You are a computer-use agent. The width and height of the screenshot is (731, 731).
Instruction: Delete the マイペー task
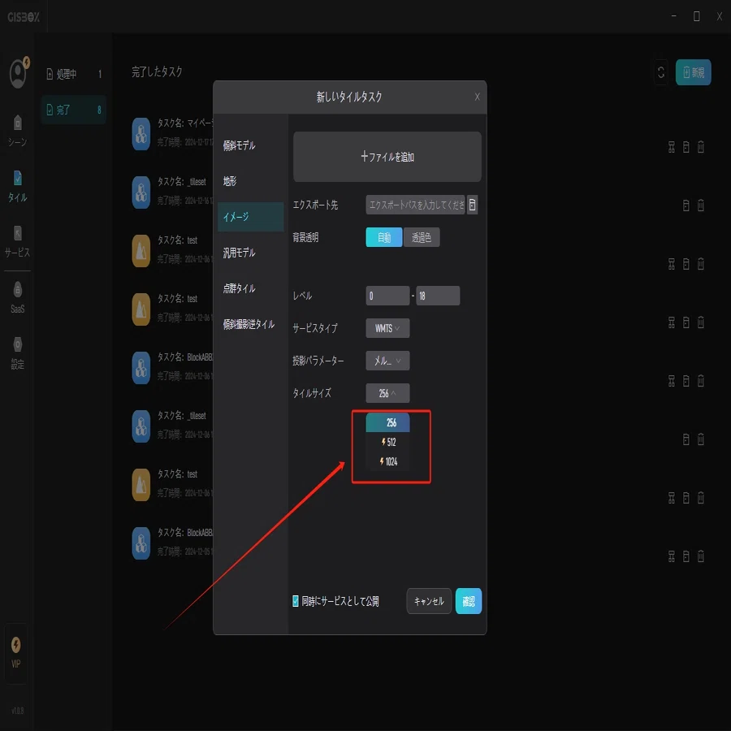click(701, 147)
